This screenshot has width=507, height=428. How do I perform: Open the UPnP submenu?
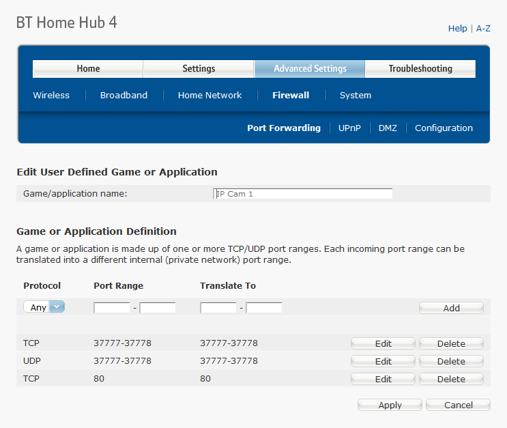click(349, 128)
